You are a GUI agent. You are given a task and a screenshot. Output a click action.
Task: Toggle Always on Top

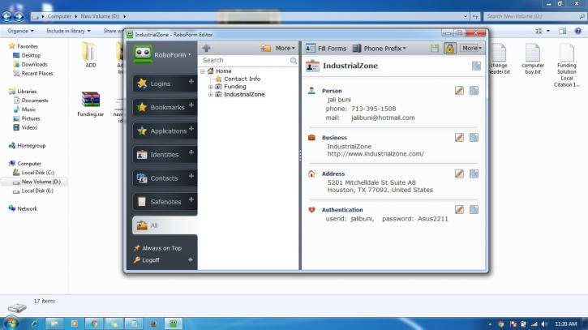(x=157, y=248)
